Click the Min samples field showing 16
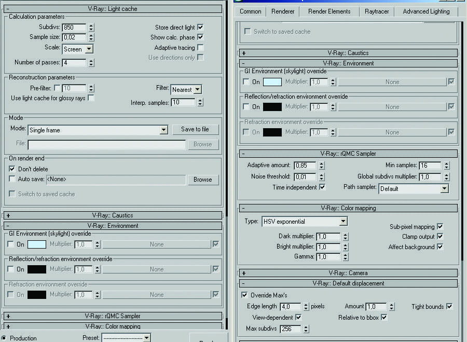 click(x=430, y=166)
